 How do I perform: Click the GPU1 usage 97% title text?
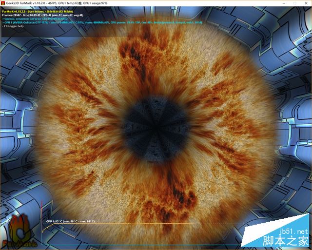[108, 3]
